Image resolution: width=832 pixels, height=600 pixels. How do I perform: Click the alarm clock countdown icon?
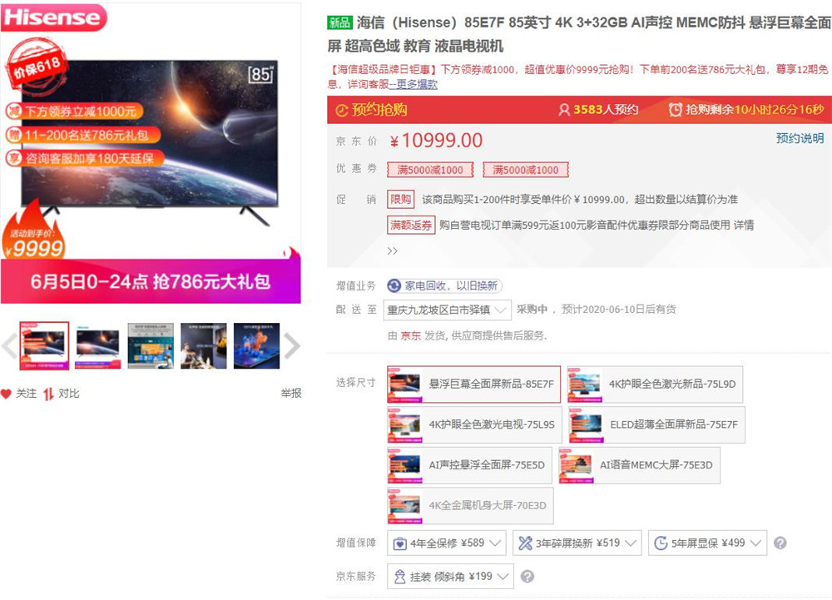click(675, 110)
